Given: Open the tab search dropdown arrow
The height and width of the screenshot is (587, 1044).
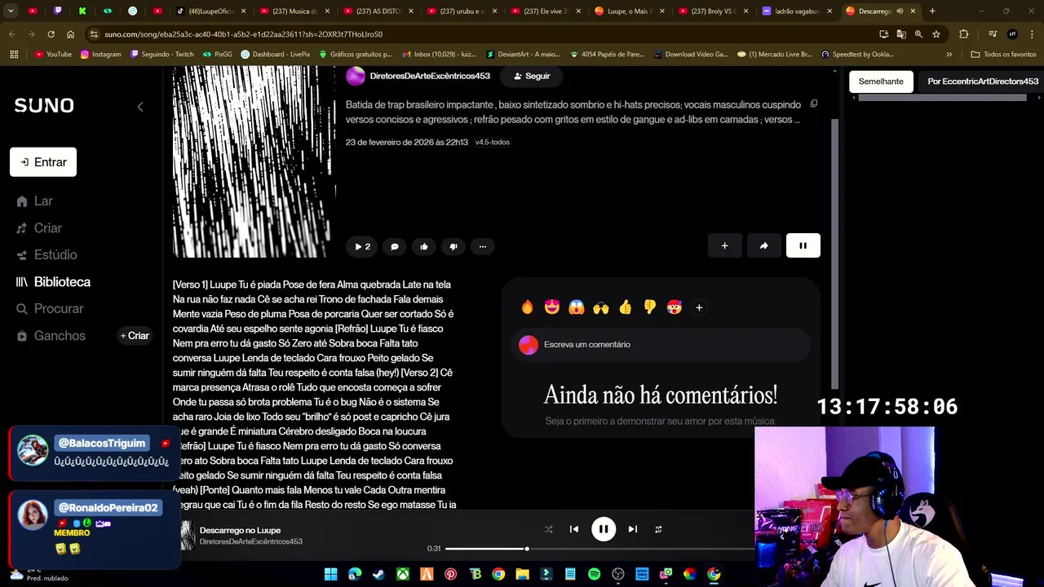Looking at the screenshot, I should 11,11.
